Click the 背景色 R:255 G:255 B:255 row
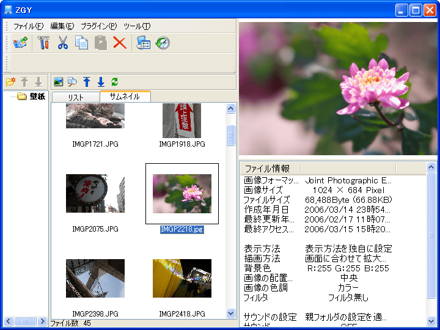The image size is (440, 330). pos(318,268)
